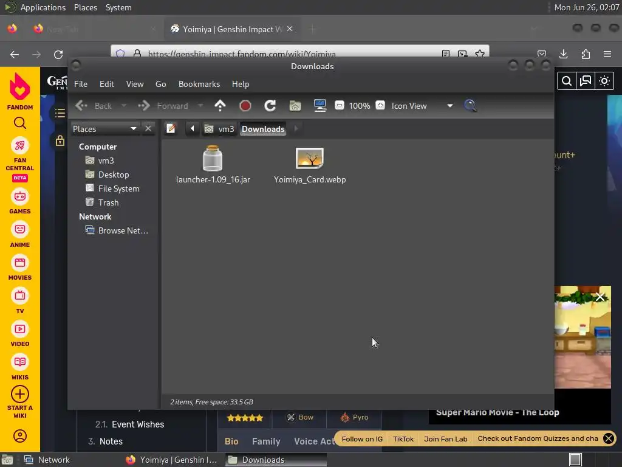
Task: Close the Fandom quizzes banner
Action: click(609, 438)
